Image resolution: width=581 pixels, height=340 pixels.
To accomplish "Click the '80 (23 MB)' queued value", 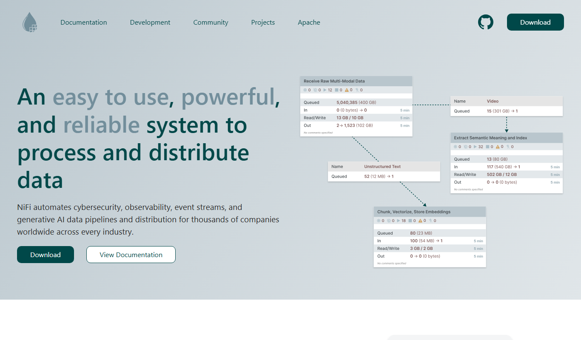I will click(x=421, y=233).
